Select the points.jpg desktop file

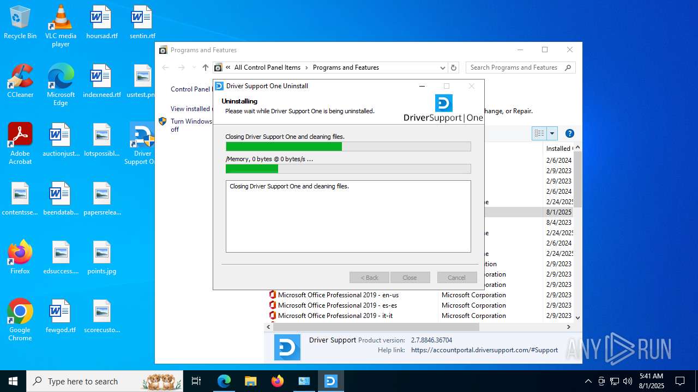click(102, 258)
